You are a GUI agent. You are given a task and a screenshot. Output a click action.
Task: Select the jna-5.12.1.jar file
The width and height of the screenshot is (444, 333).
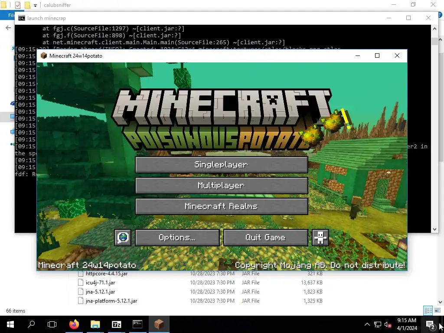[100, 292]
